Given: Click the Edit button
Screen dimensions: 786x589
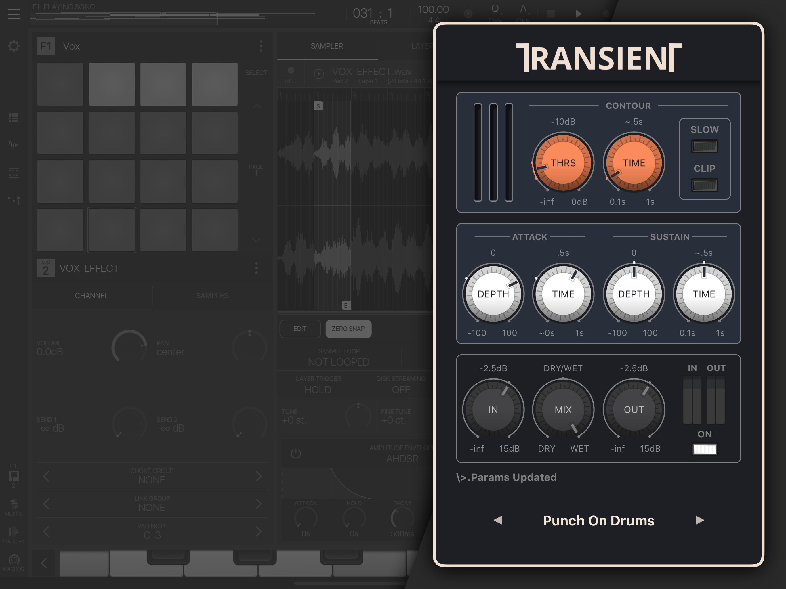Looking at the screenshot, I should [300, 329].
